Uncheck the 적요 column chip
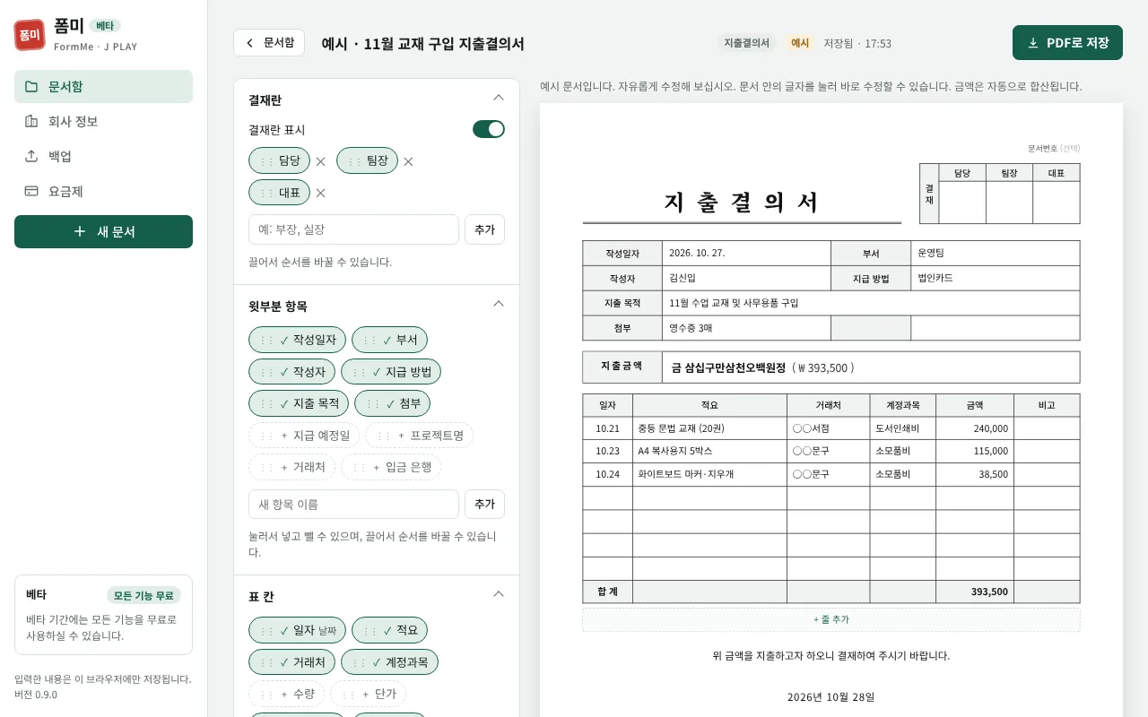1148x717 pixels. 389,630
